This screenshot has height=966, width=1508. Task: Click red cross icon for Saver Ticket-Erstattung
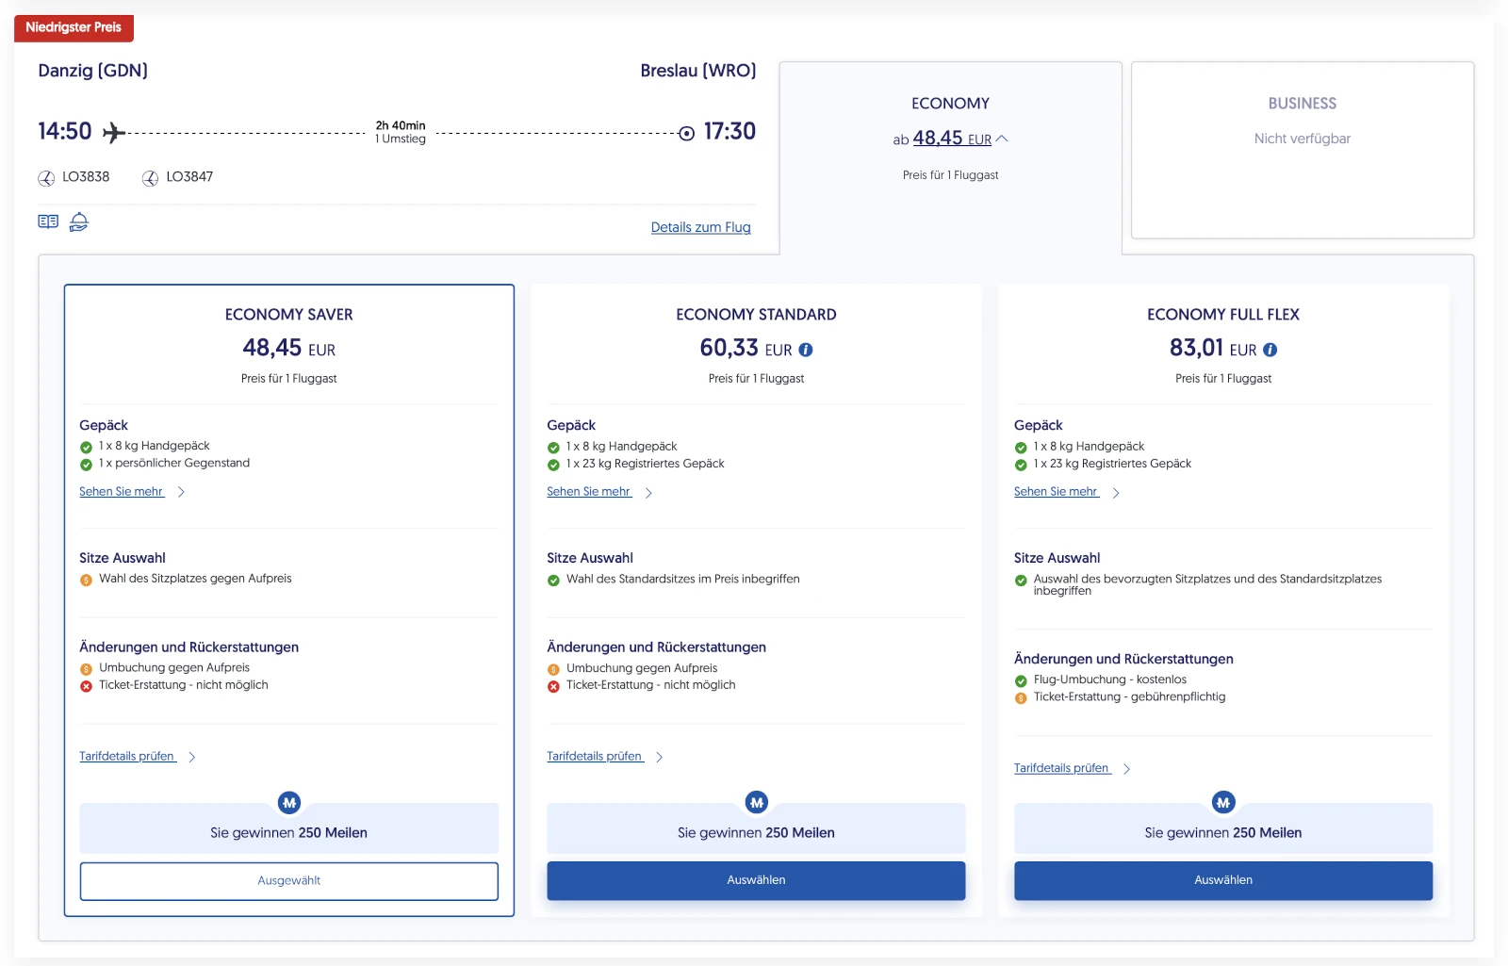click(x=86, y=687)
